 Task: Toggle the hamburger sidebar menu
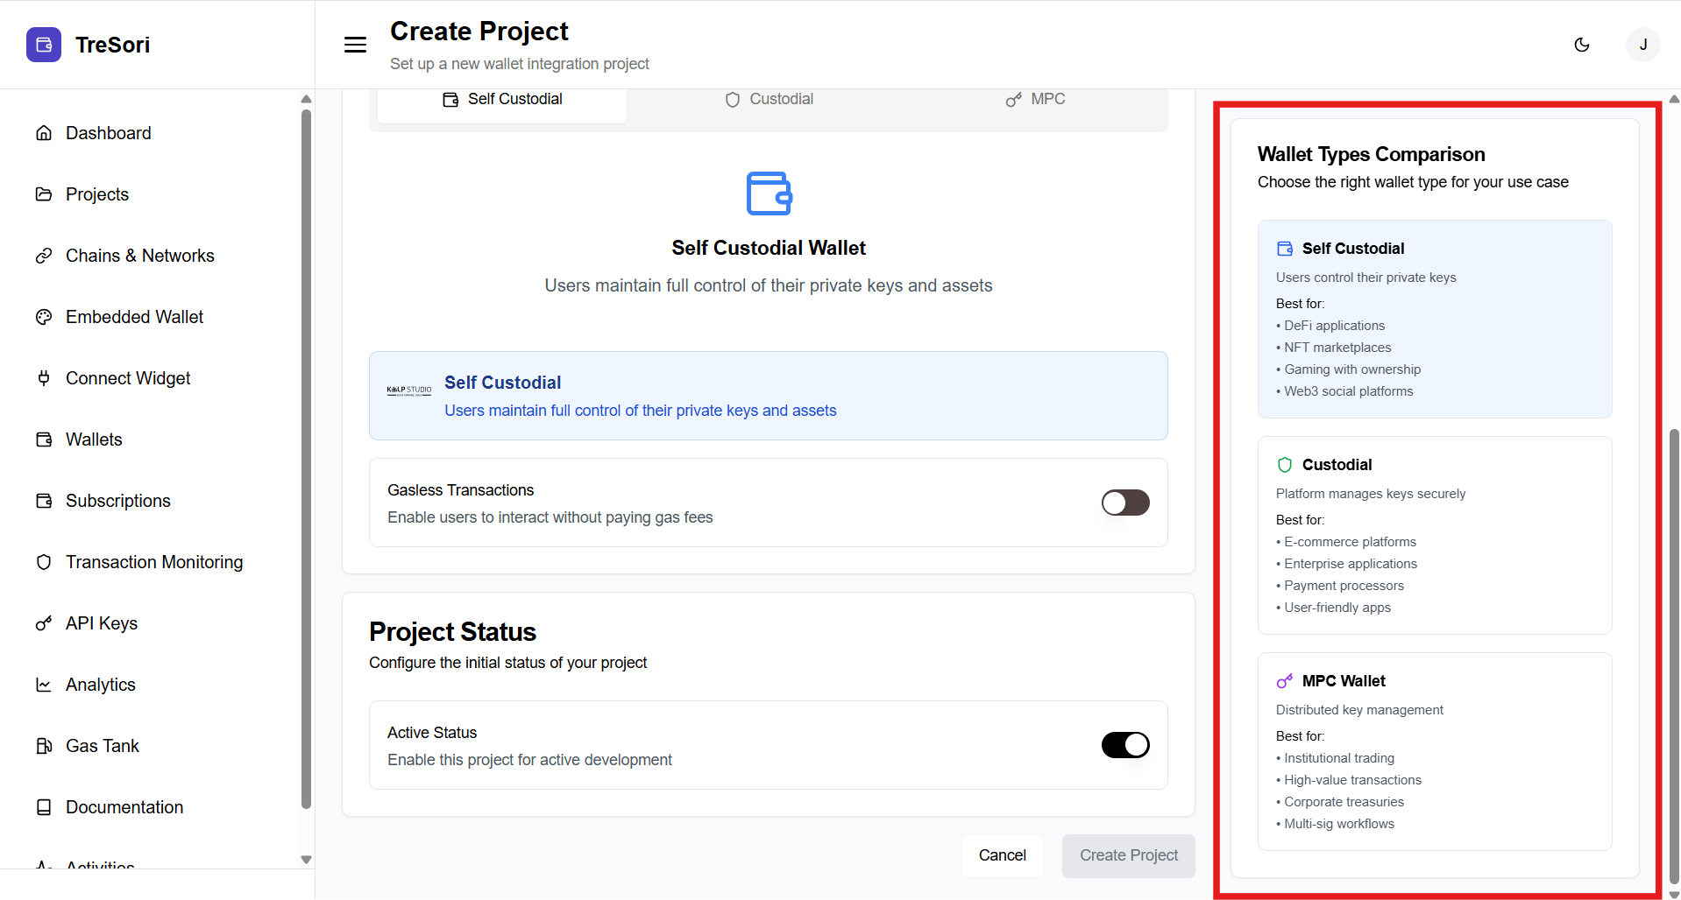[x=355, y=45]
